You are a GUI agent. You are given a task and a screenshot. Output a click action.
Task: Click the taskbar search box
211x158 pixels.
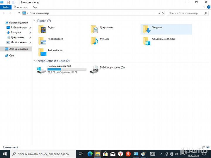(x=43, y=154)
